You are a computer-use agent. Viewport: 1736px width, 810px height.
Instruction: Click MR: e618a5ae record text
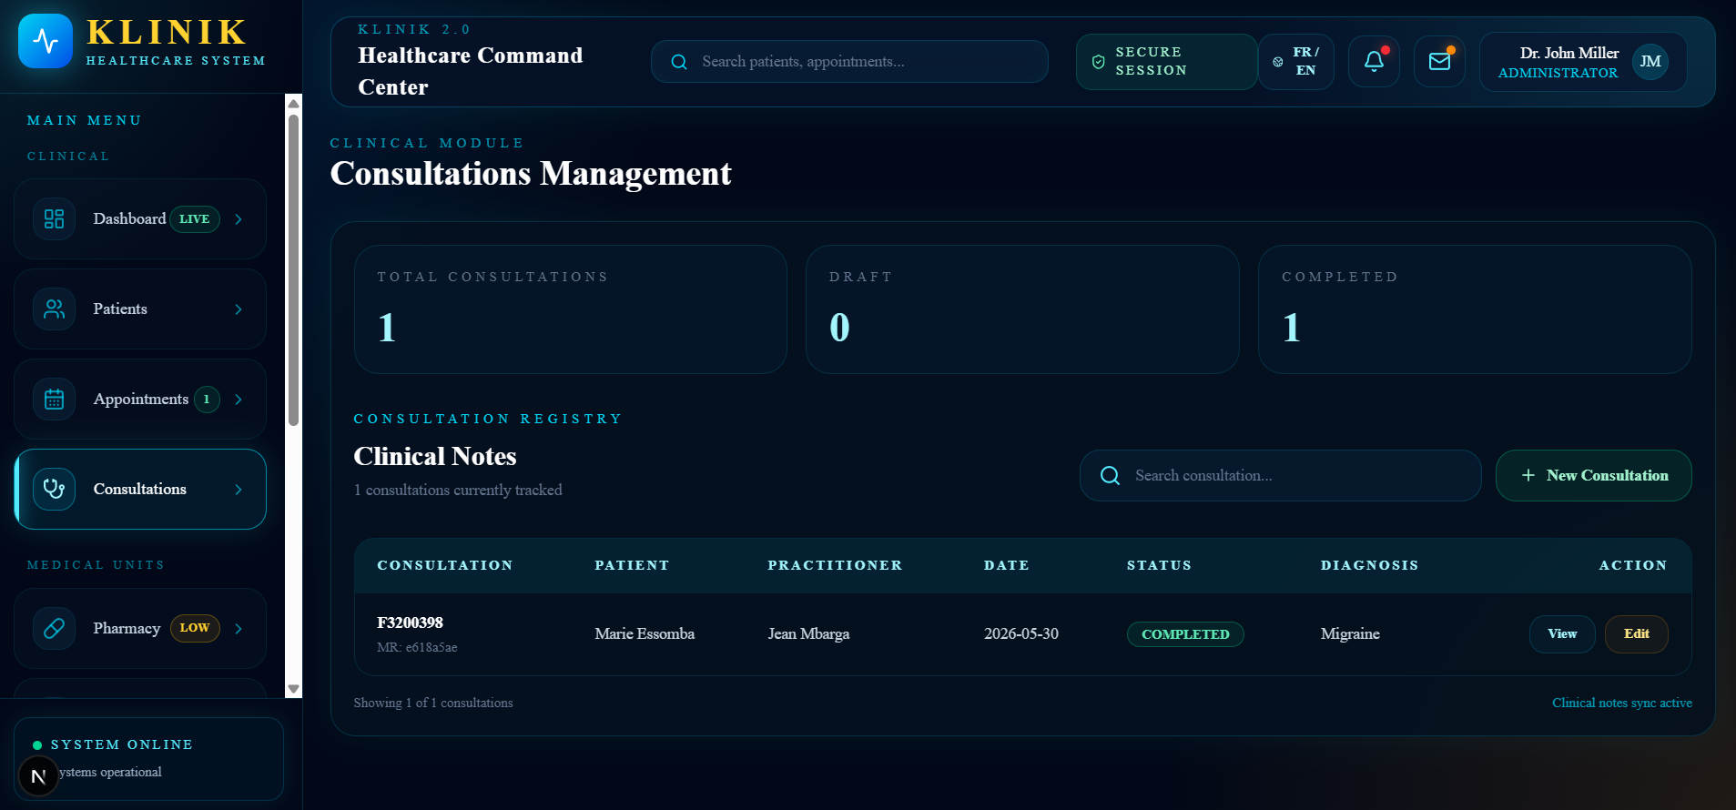click(417, 648)
